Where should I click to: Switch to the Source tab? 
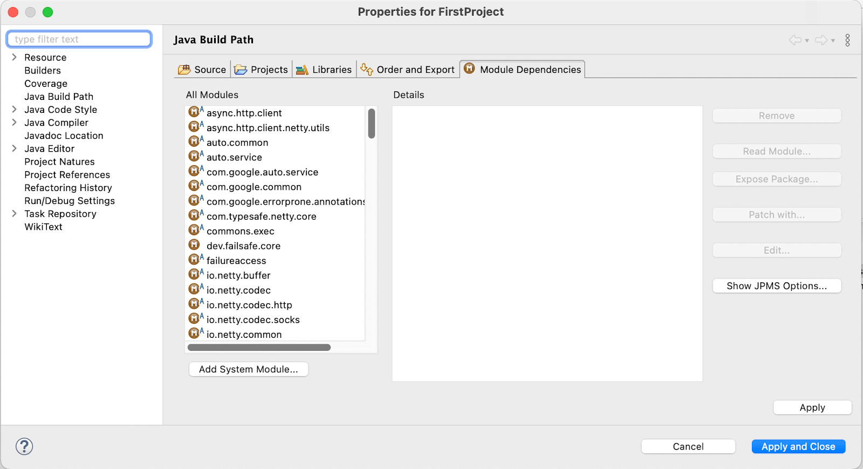pyautogui.click(x=202, y=70)
